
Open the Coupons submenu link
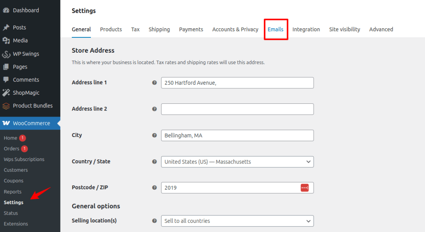(14, 181)
